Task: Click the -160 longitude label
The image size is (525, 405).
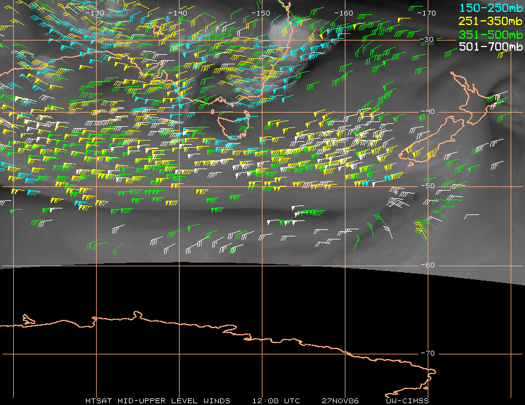Action: (x=344, y=13)
